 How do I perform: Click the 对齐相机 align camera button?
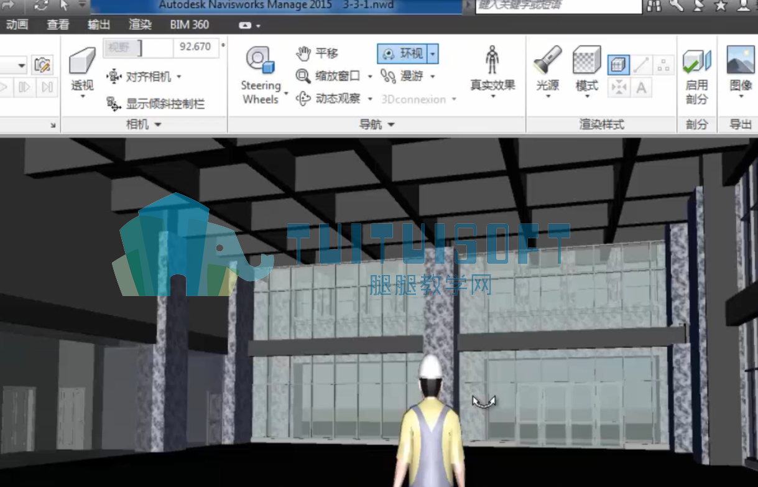[x=139, y=77]
